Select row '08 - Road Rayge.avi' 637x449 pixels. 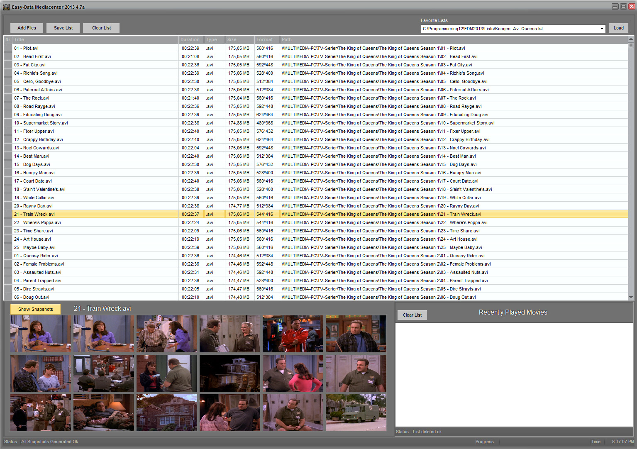click(316, 106)
